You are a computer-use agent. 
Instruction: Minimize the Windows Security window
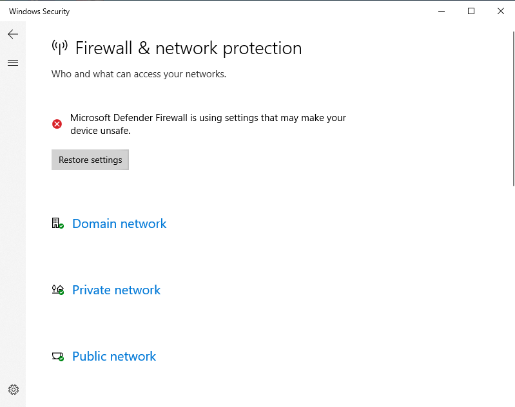pyautogui.click(x=442, y=11)
